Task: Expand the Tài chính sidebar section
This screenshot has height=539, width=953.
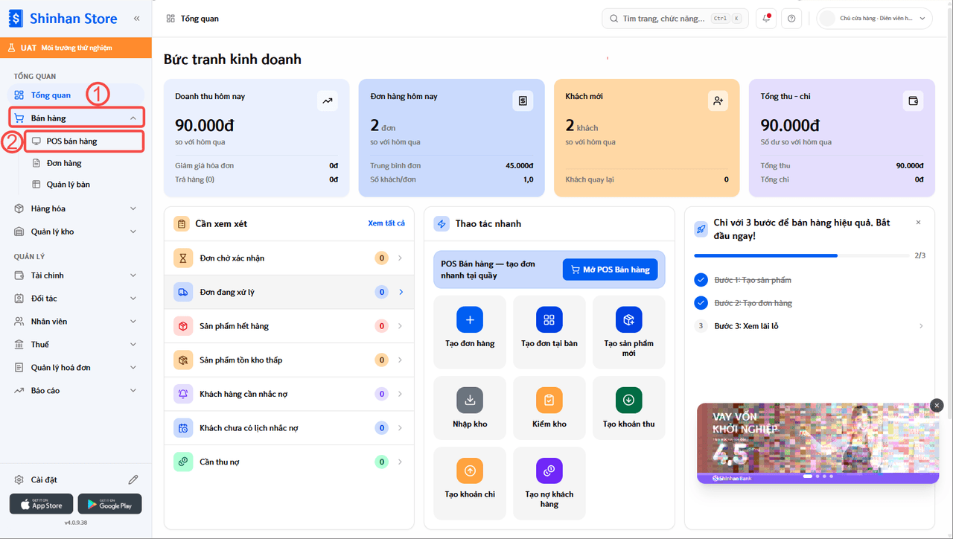Action: tap(76, 275)
